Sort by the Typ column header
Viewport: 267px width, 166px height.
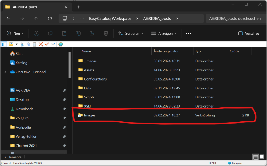coord(198,51)
